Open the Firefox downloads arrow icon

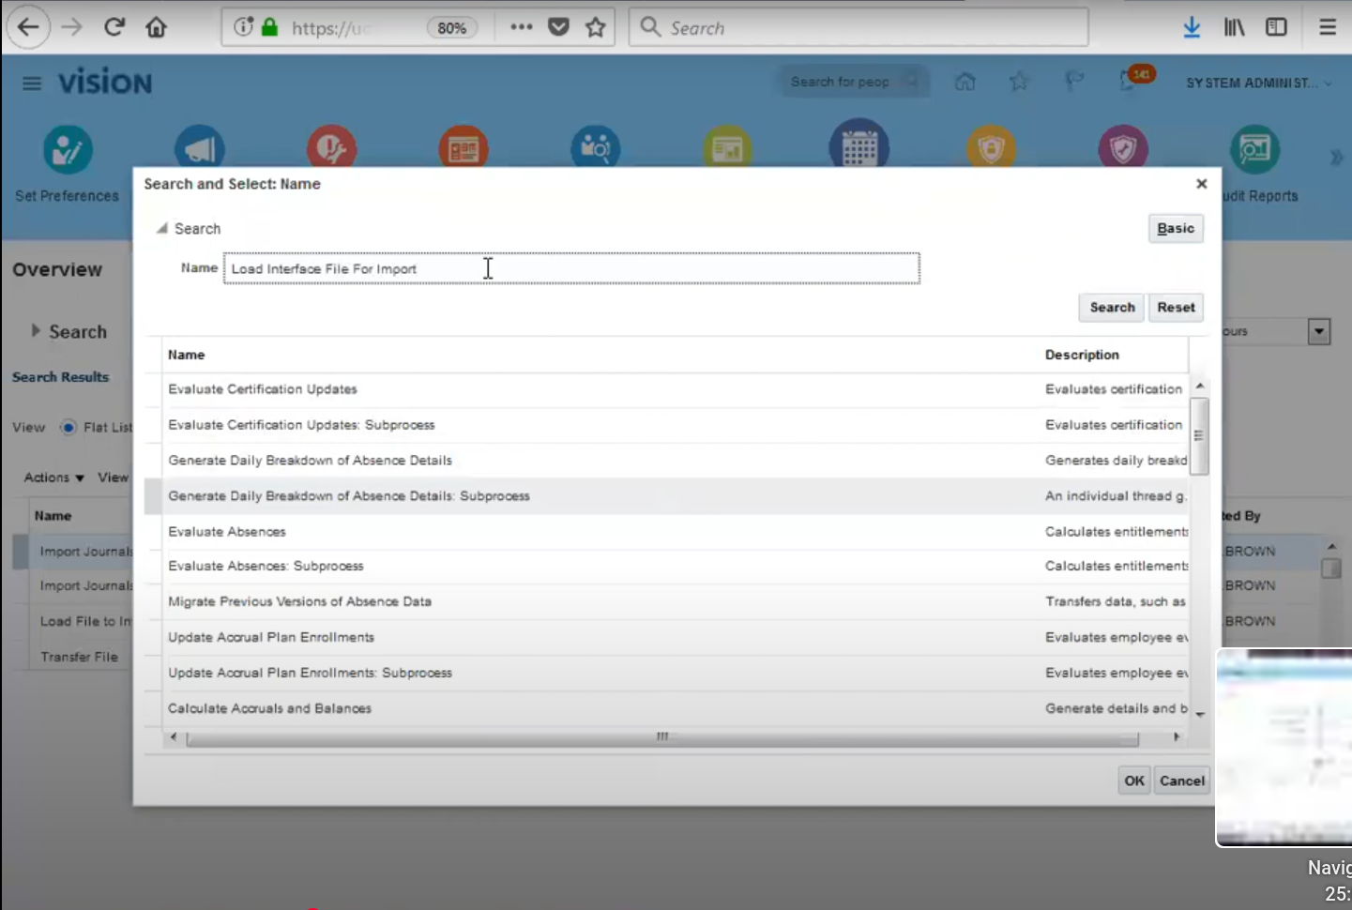1192,27
